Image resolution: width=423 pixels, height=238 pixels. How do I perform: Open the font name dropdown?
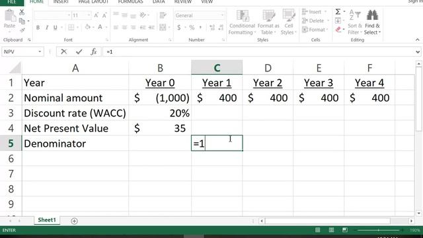coord(69,15)
